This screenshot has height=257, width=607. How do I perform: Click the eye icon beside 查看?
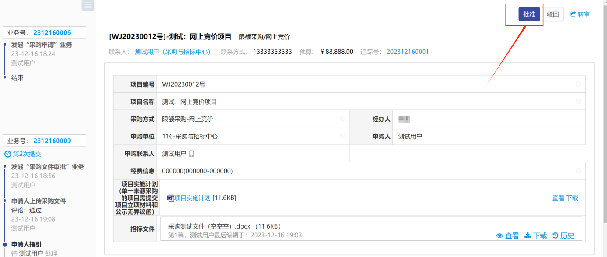coord(499,236)
